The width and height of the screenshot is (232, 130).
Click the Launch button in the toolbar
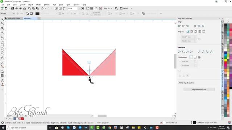tap(124, 8)
